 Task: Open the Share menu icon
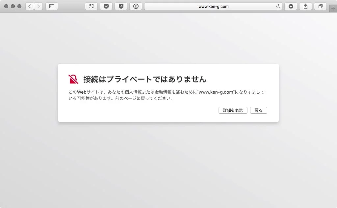click(305, 6)
